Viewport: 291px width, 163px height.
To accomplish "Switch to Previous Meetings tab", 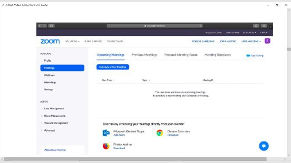I will [144, 55].
